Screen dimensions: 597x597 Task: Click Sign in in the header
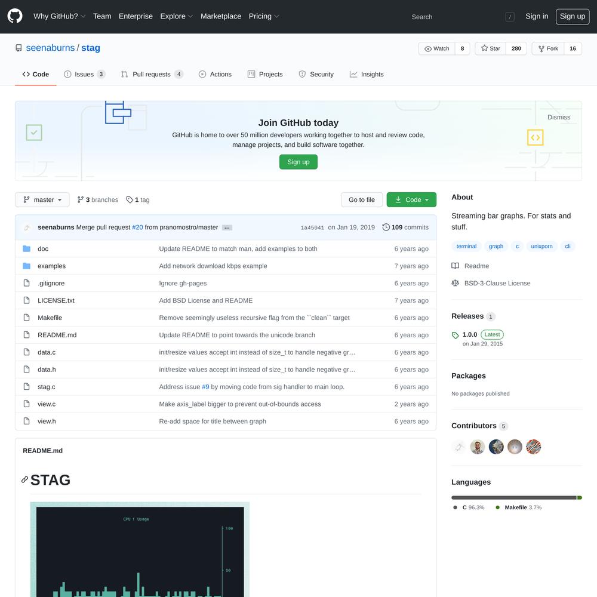(x=537, y=16)
